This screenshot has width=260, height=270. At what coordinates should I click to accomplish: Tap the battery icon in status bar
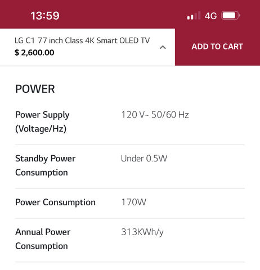(x=231, y=16)
